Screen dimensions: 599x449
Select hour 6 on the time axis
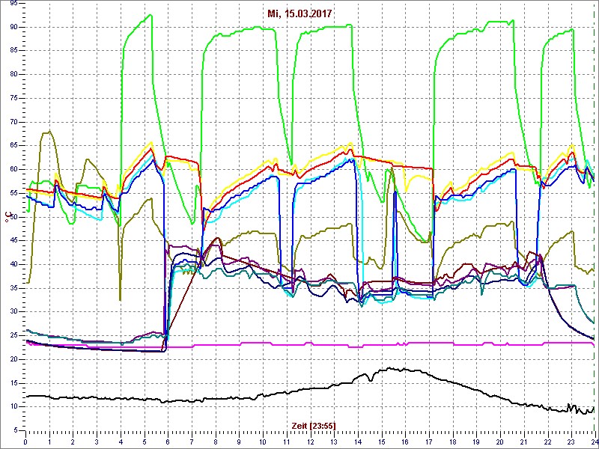168,442
